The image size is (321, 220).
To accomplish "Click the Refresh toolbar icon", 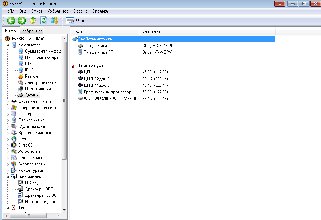I will tap(43, 21).
